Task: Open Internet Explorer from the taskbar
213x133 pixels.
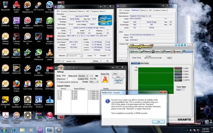Action: (x=13, y=130)
